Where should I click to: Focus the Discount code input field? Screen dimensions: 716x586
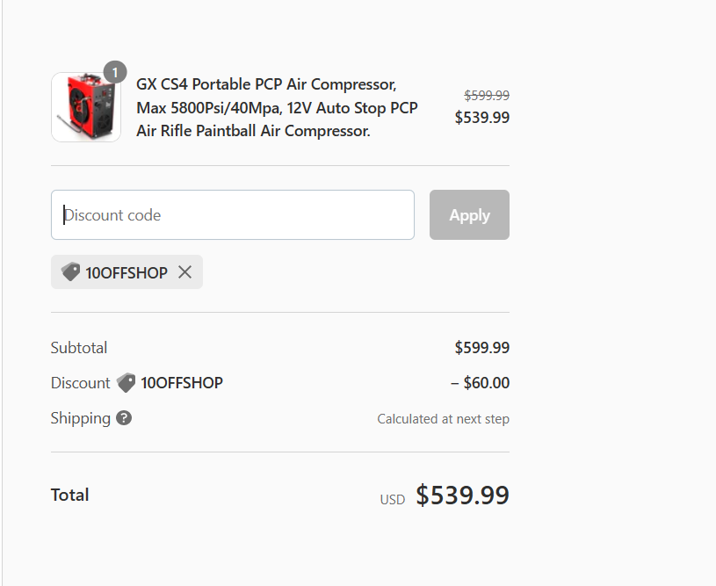[x=233, y=214]
